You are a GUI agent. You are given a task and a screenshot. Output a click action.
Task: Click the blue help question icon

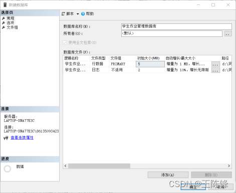(83, 14)
